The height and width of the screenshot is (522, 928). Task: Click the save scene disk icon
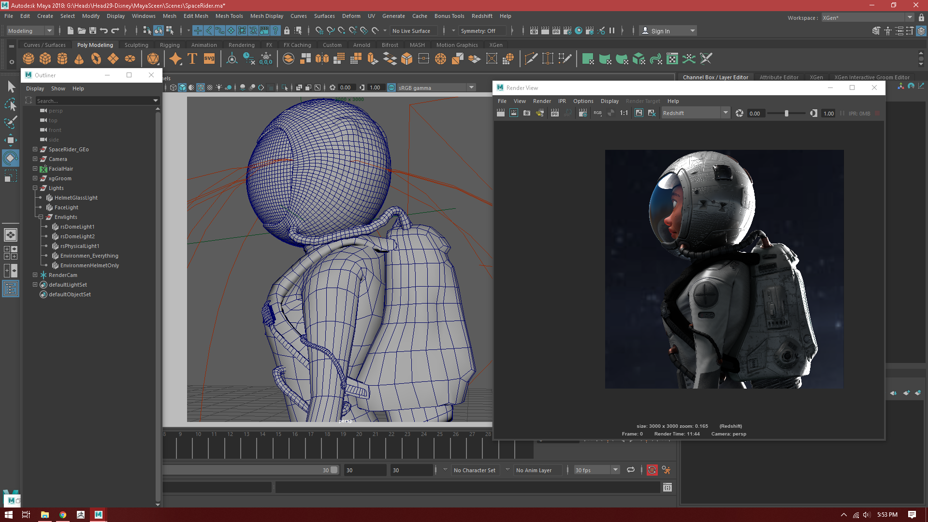(93, 31)
